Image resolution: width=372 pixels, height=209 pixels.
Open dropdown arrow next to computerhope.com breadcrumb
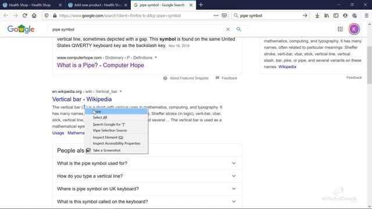click(x=156, y=57)
